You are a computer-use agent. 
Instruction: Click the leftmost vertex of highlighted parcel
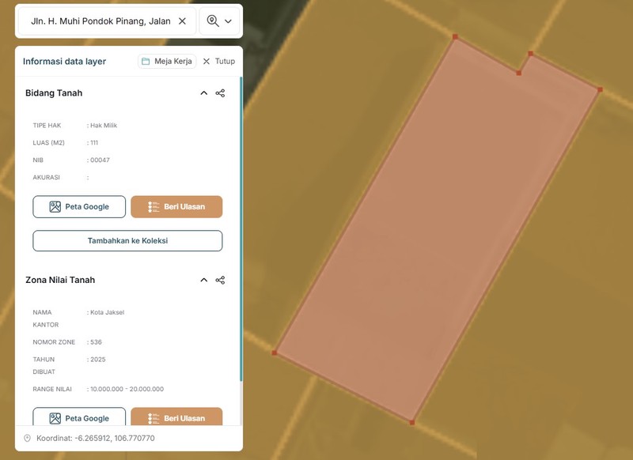[275, 353]
